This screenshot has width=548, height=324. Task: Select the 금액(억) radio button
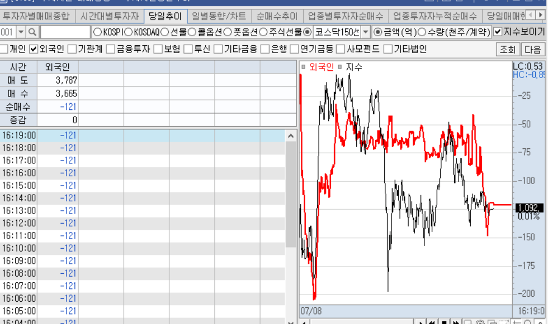378,32
